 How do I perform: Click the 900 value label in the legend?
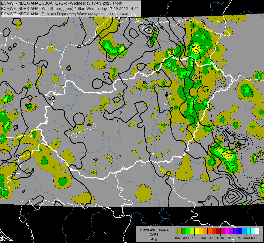click(x=212, y=238)
